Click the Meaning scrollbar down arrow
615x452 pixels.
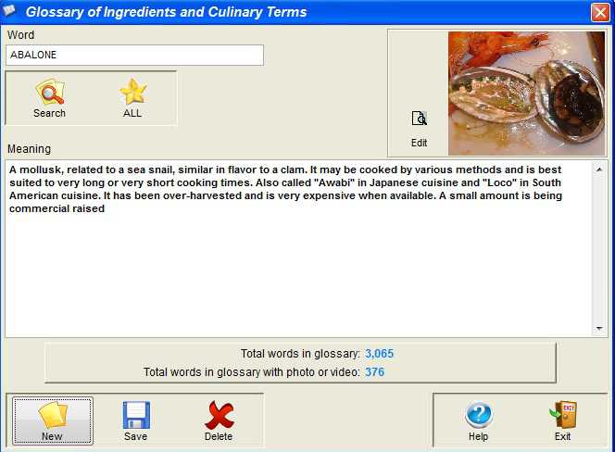click(x=599, y=328)
